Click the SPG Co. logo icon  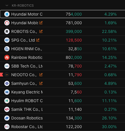point(7,40)
